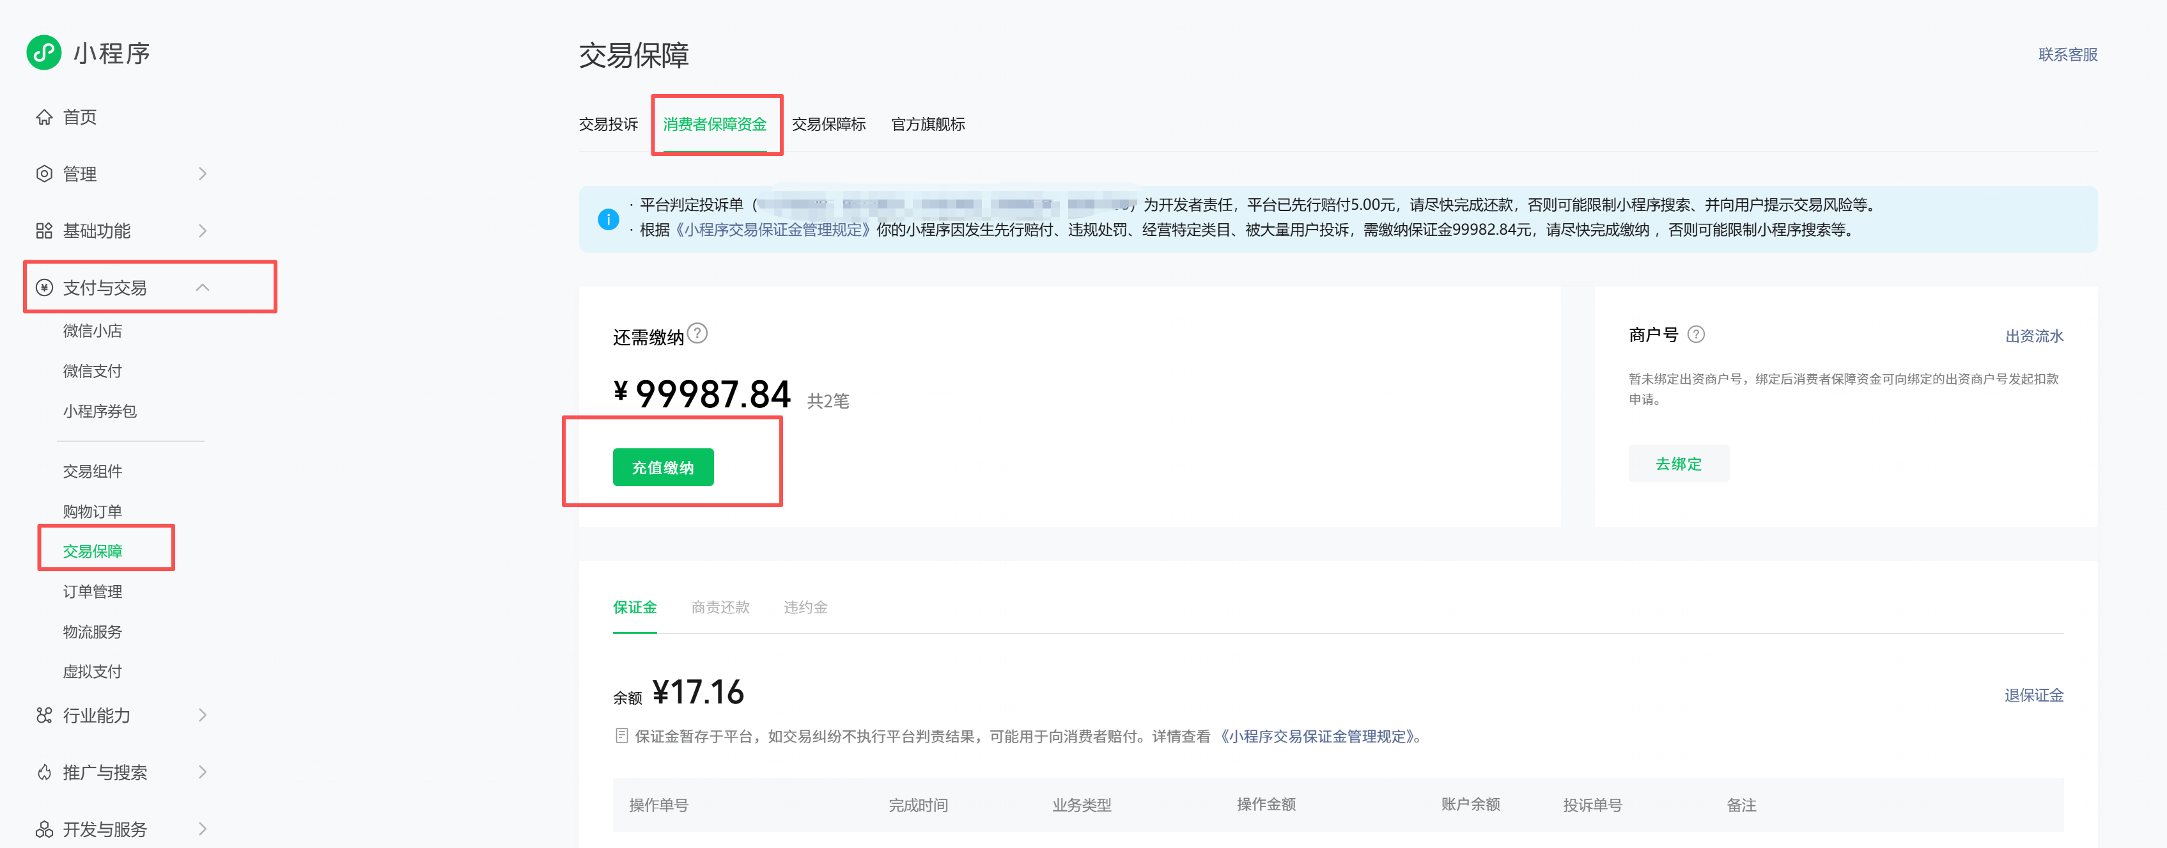Image resolution: width=2167 pixels, height=848 pixels.
Task: Expand the 行业能力 menu chevron
Action: (x=202, y=715)
